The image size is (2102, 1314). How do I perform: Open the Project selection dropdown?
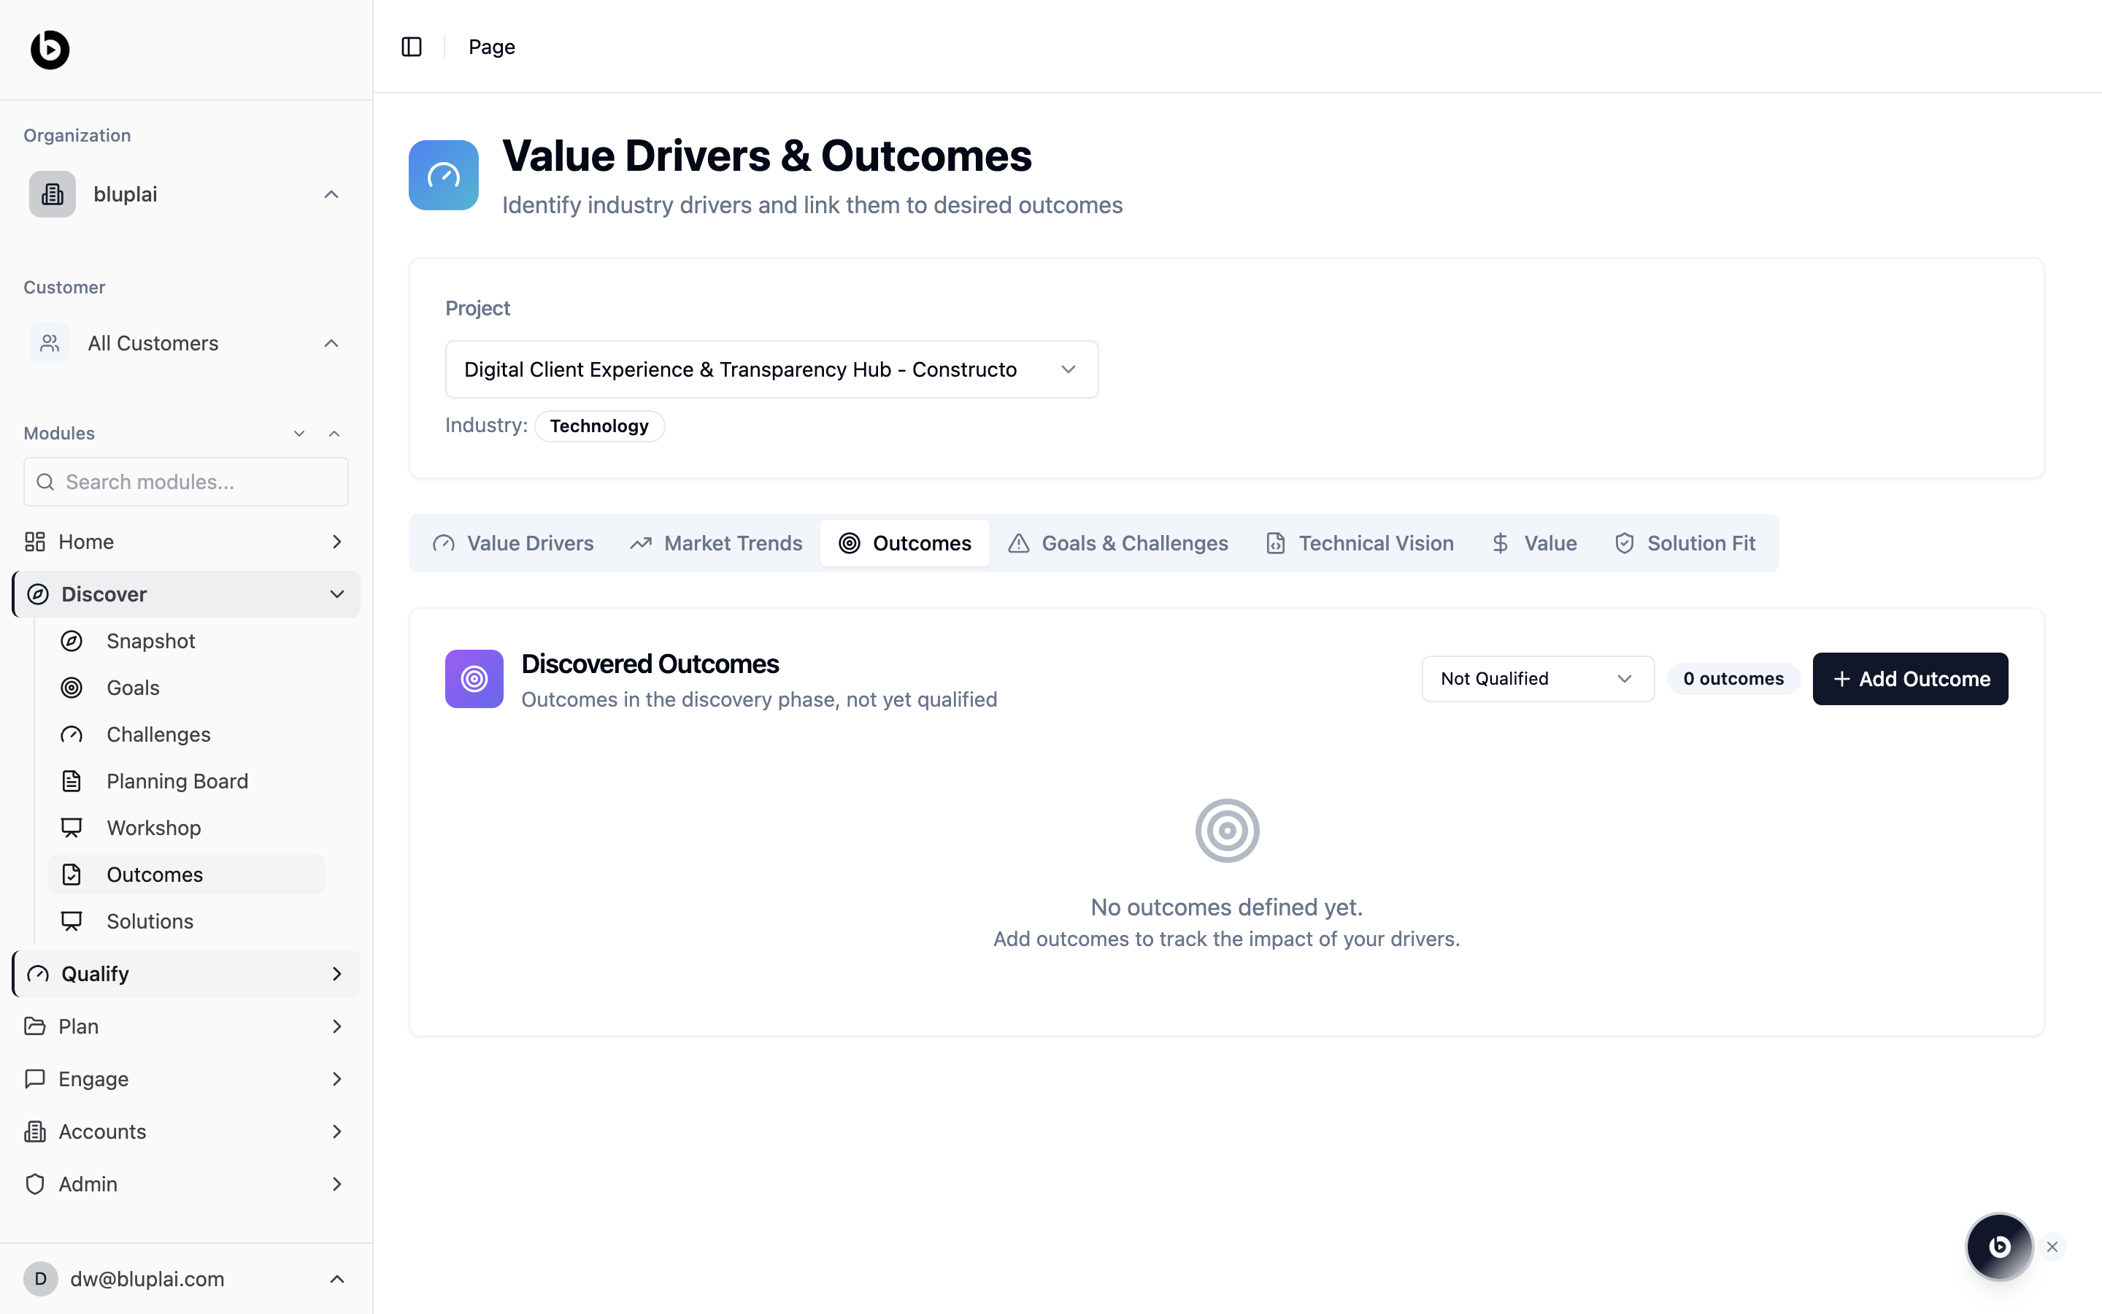click(771, 369)
